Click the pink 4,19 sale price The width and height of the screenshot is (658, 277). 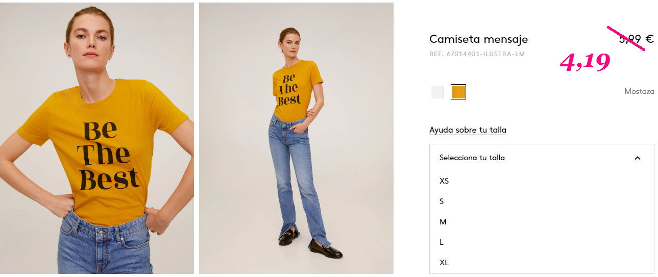585,62
